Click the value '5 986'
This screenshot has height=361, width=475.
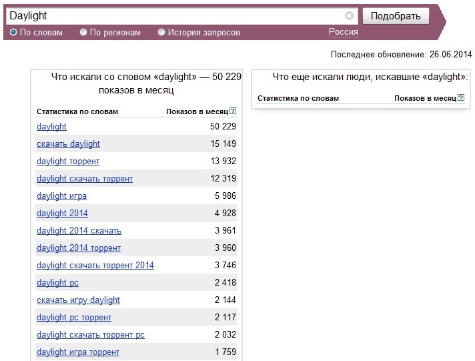[x=225, y=196]
